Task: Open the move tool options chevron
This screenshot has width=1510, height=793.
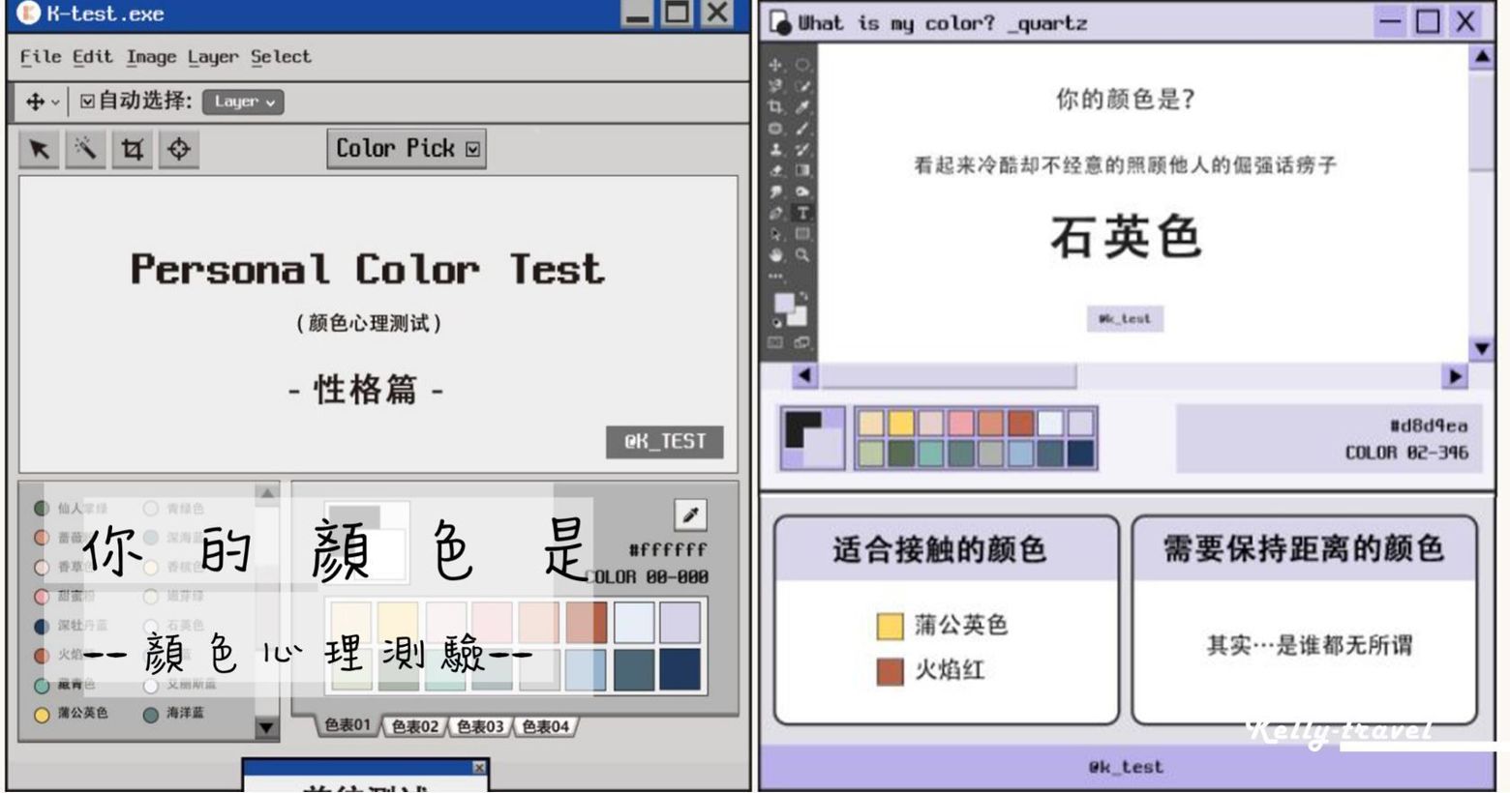Action: pos(55,103)
